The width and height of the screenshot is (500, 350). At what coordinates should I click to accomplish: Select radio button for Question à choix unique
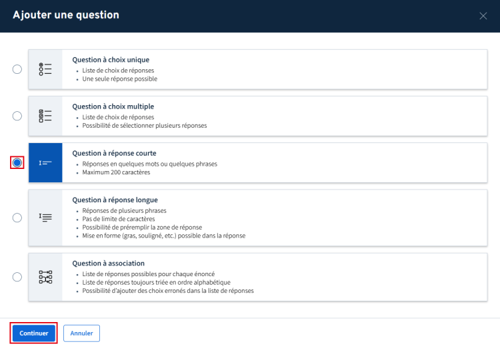(x=17, y=69)
